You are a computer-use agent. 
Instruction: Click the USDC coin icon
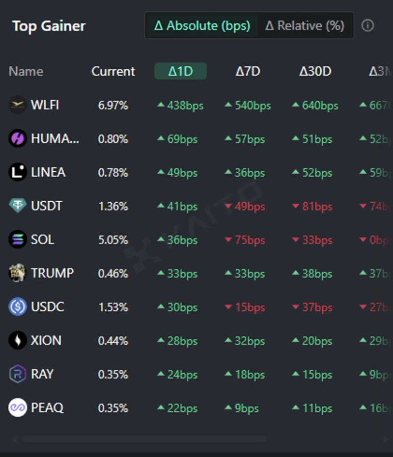click(x=18, y=307)
